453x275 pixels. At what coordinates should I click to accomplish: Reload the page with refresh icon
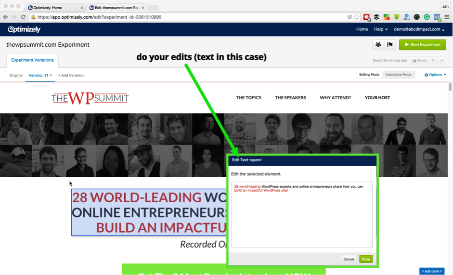[24, 17]
